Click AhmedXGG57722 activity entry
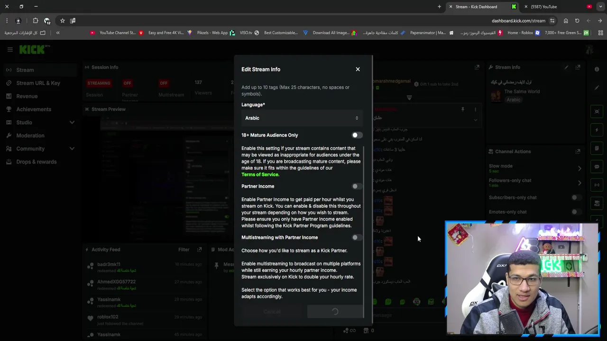This screenshot has width=607, height=341. (x=116, y=282)
